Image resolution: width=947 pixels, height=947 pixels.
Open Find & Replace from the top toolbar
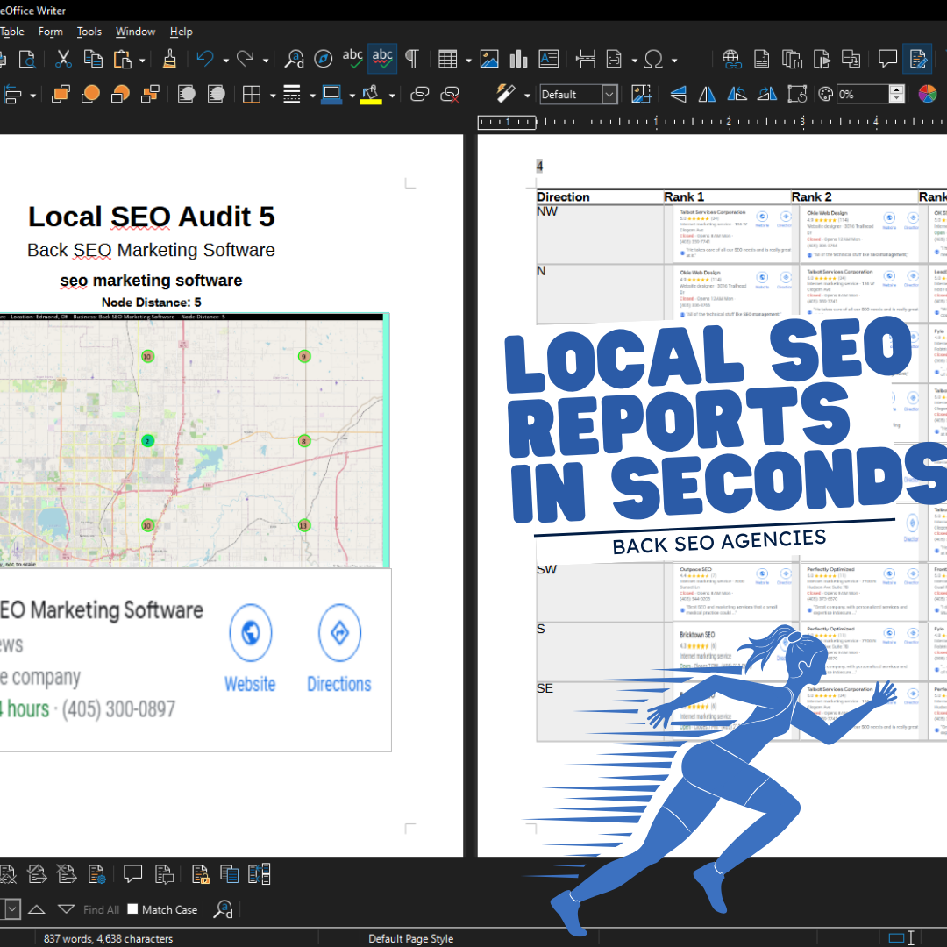pyautogui.click(x=294, y=60)
